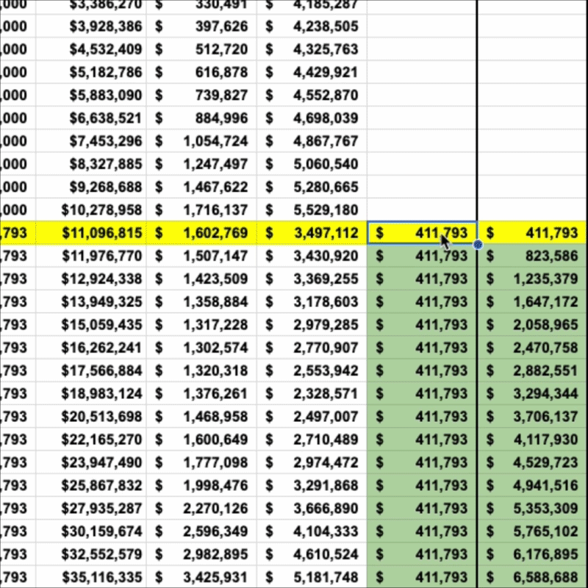Pick the 5,529,180 cell
The height and width of the screenshot is (588, 588).
(312, 210)
